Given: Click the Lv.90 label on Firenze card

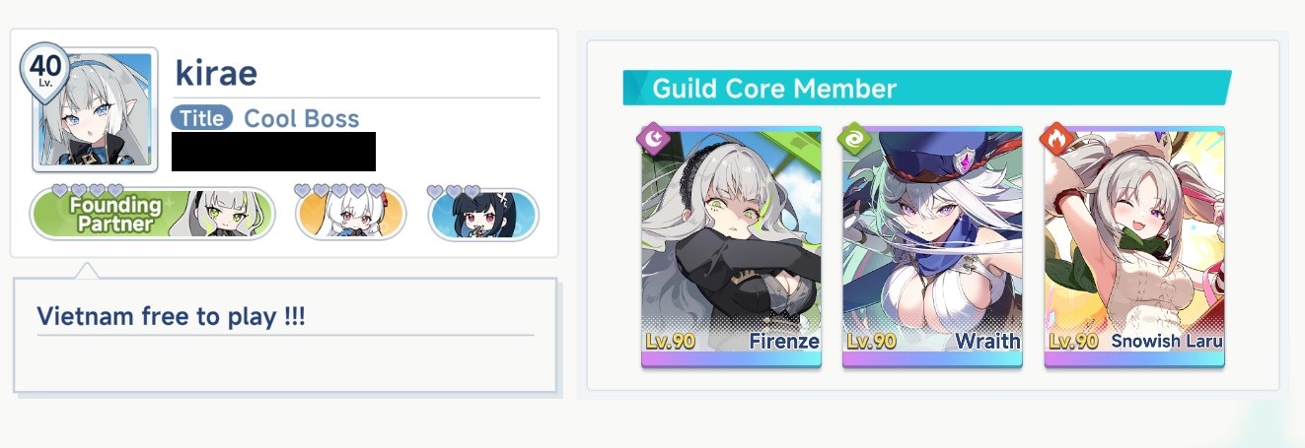Looking at the screenshot, I should point(672,342).
